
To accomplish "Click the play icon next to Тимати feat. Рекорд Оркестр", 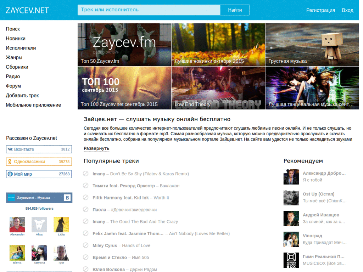I will click(x=85, y=186).
